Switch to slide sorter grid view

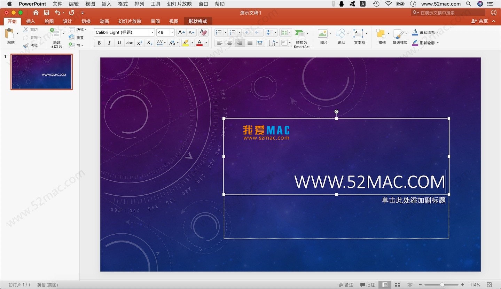(397, 285)
